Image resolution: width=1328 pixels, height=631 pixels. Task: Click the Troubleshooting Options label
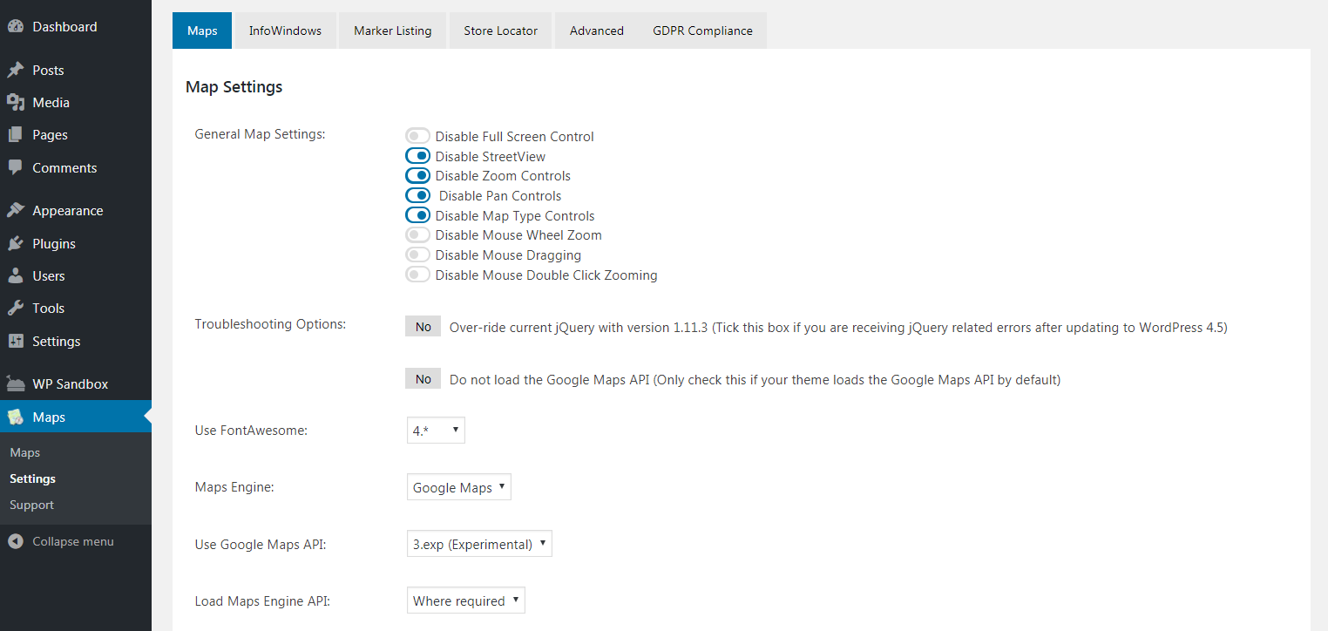271,324
